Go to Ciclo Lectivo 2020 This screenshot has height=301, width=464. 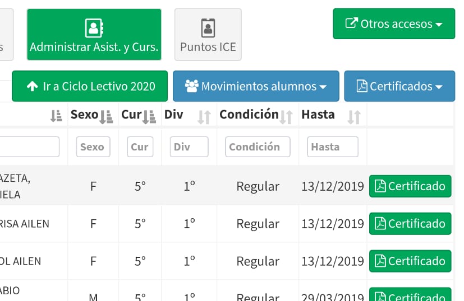click(90, 86)
